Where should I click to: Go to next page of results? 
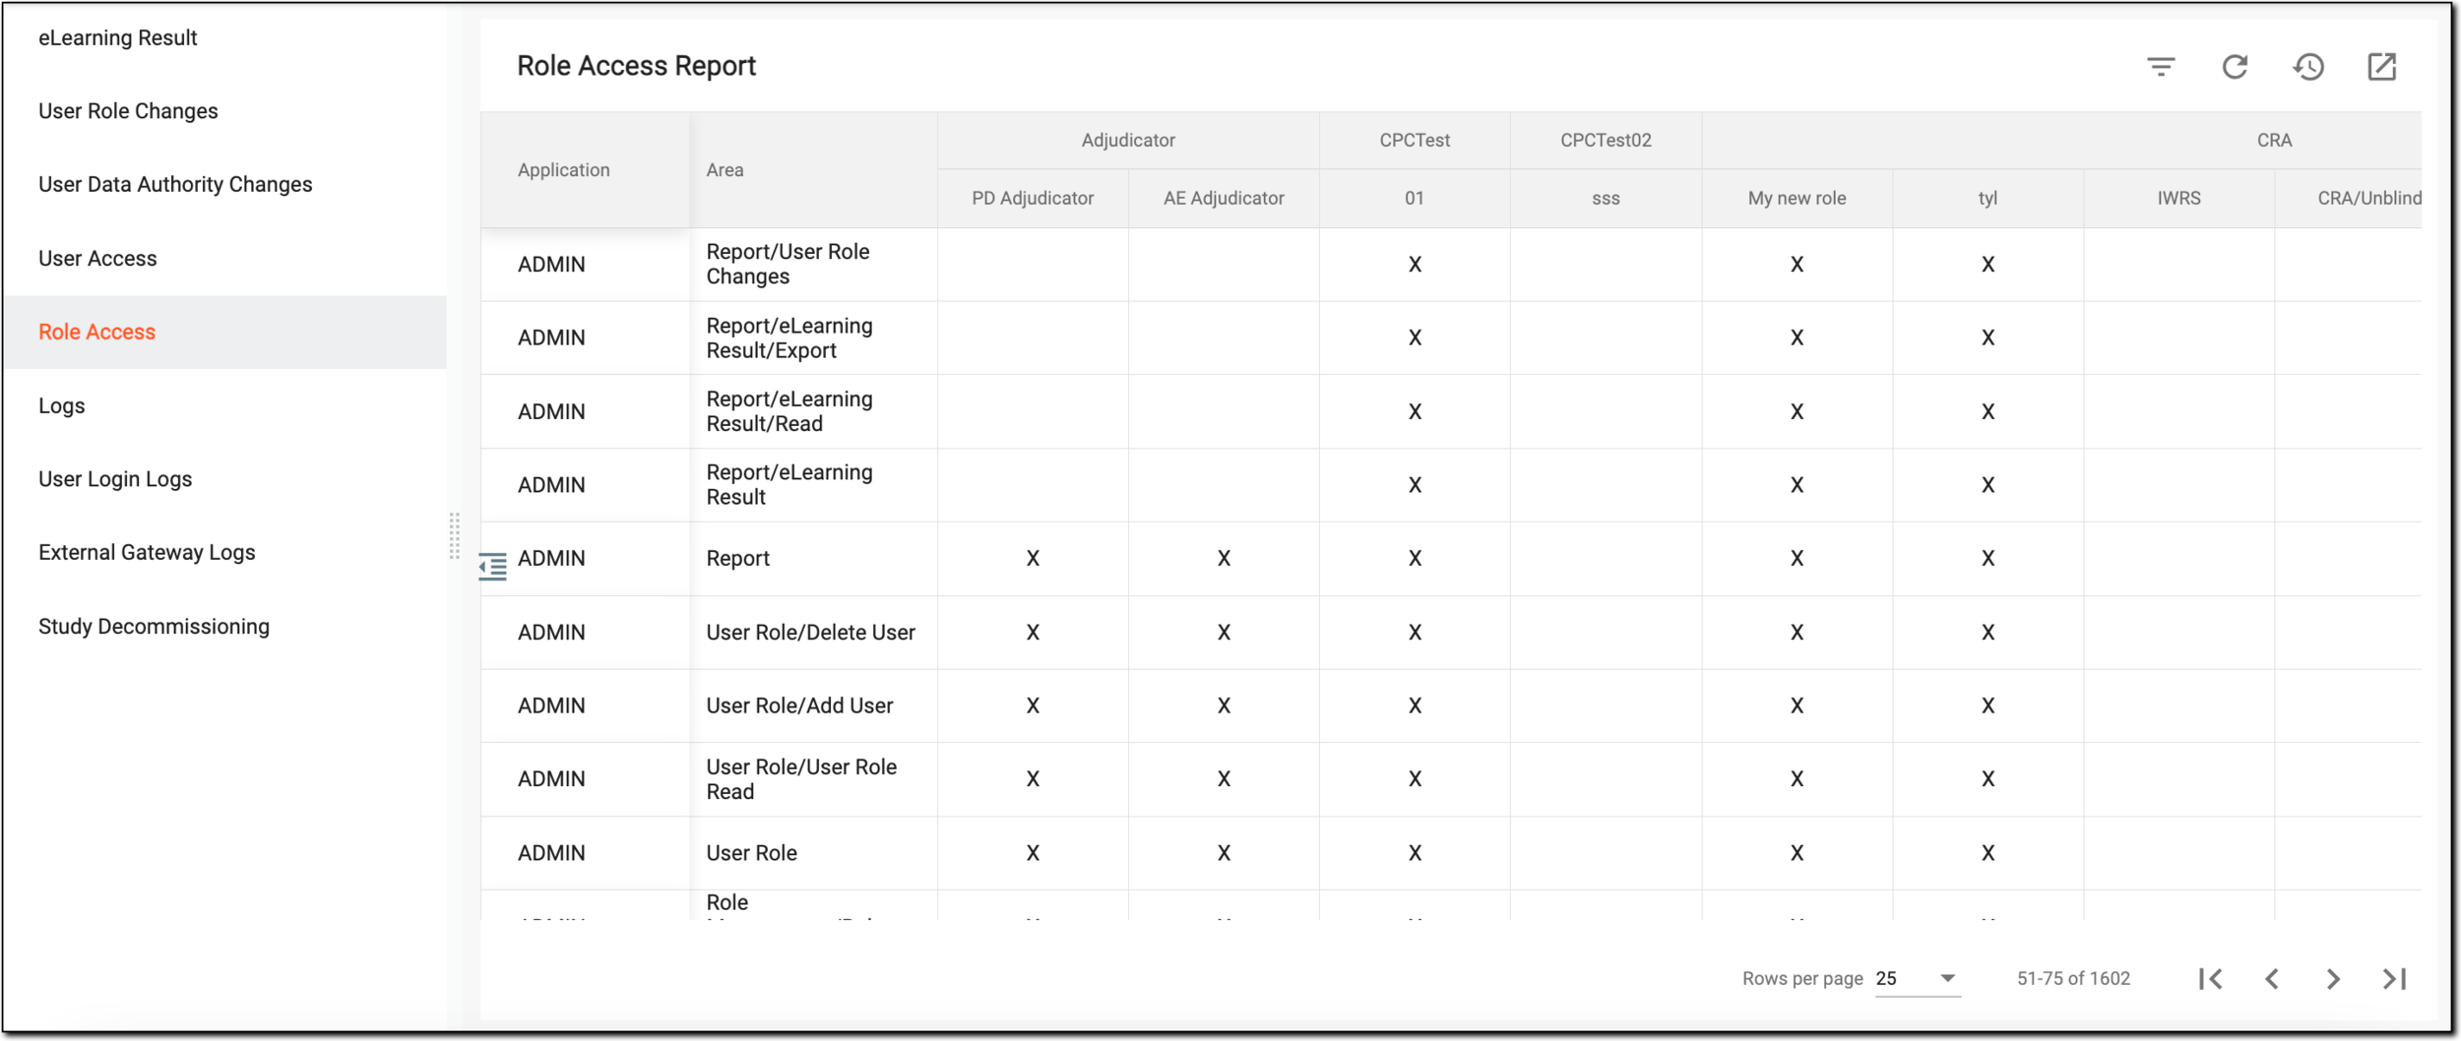pos(2333,979)
